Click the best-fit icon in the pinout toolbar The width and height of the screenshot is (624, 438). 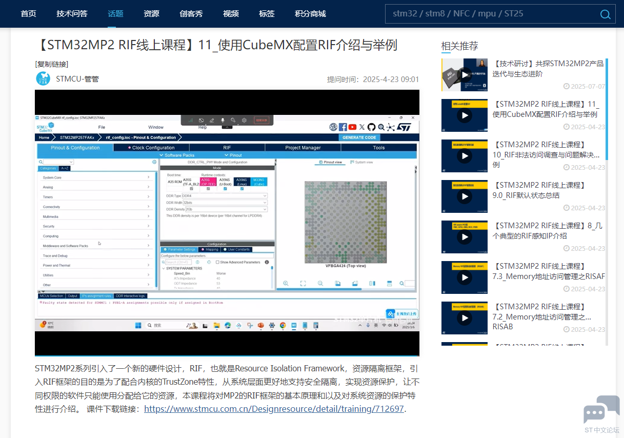303,283
